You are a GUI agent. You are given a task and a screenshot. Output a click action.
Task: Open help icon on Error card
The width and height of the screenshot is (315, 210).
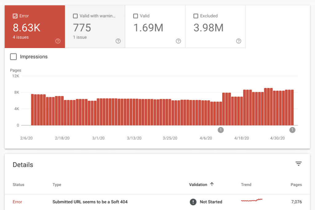[58, 41]
